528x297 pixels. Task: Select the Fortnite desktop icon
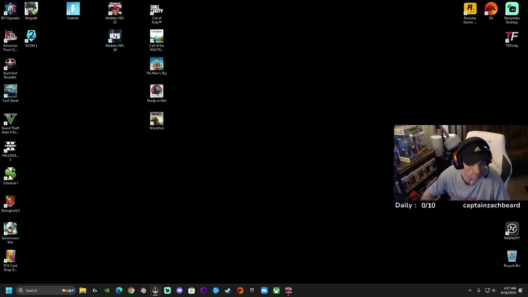coord(73,11)
